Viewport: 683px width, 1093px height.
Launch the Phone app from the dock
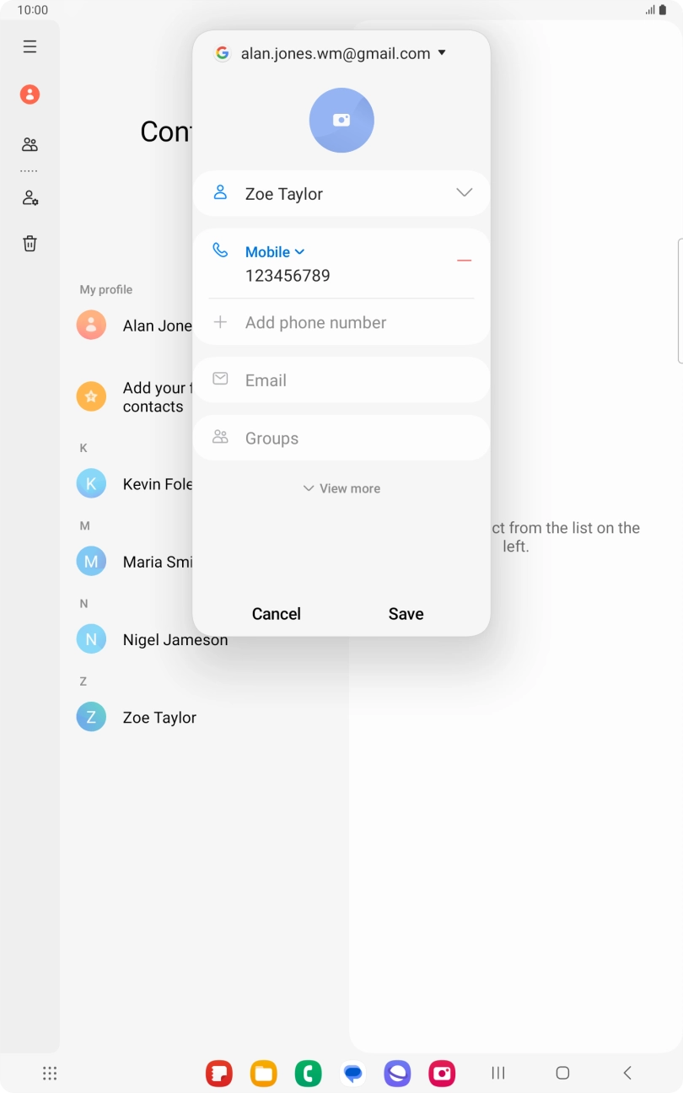308,1073
